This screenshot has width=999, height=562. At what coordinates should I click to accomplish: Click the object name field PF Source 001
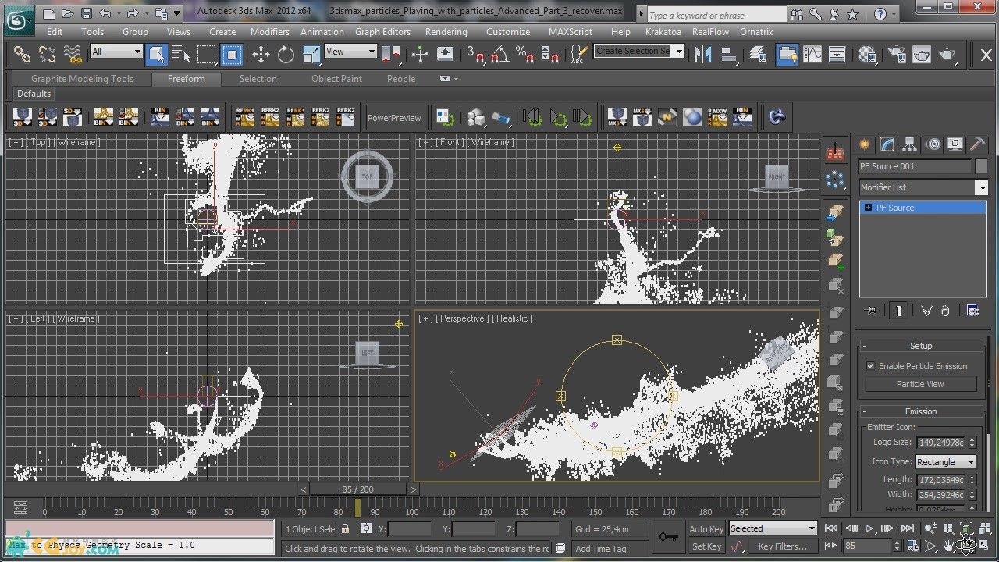pyautogui.click(x=915, y=166)
